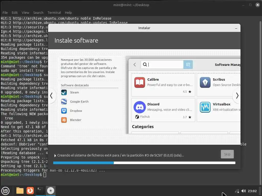Click the Discord title text
Screen dimensions: 262x196
tap(153, 104)
